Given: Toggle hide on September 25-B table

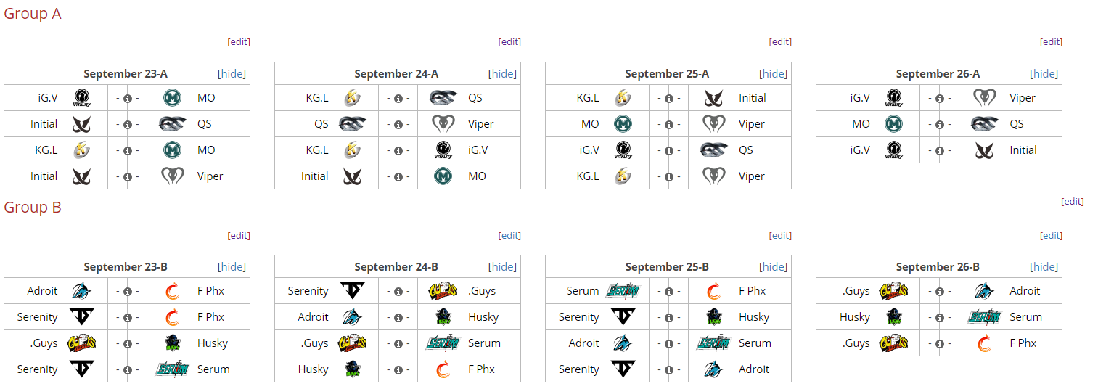Looking at the screenshot, I should click(x=773, y=267).
